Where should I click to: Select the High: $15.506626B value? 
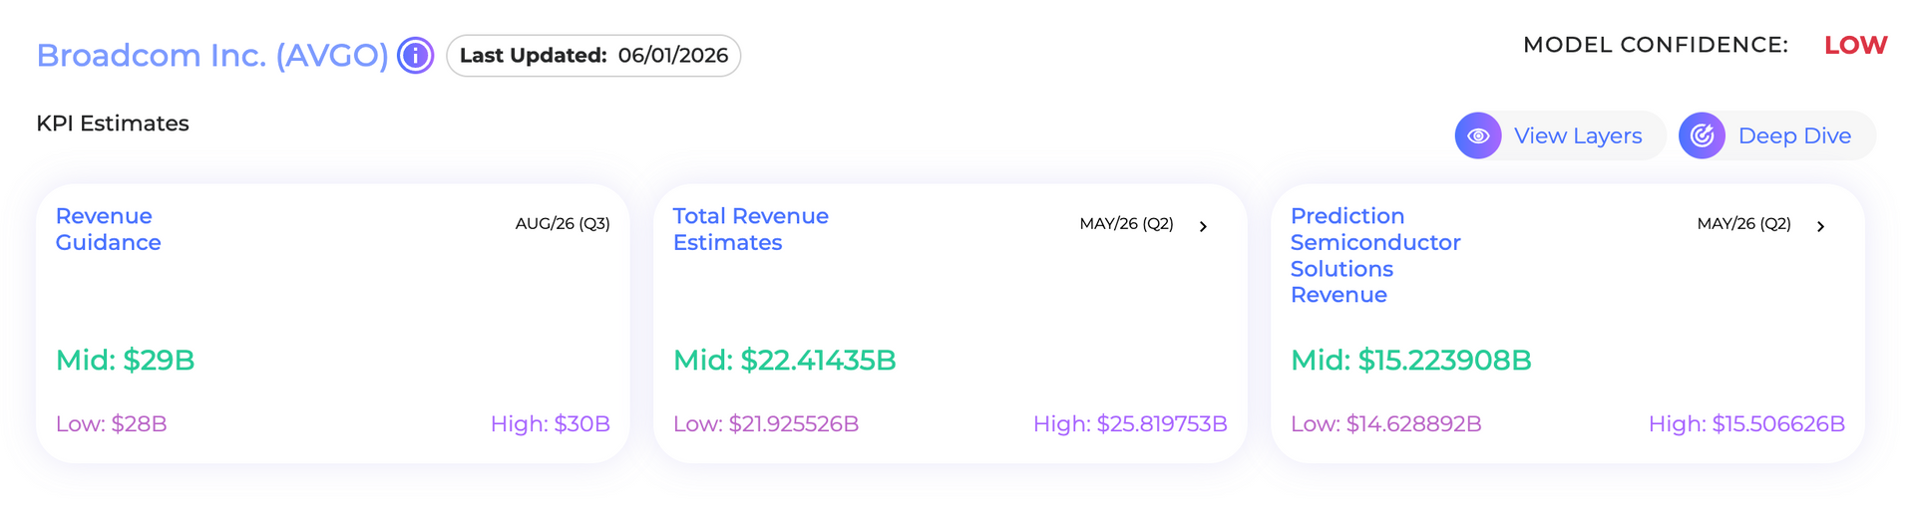click(1746, 423)
